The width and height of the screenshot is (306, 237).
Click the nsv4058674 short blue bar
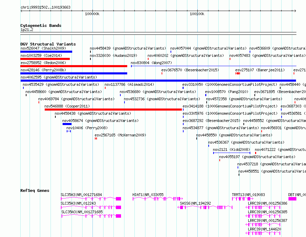coord(67,124)
